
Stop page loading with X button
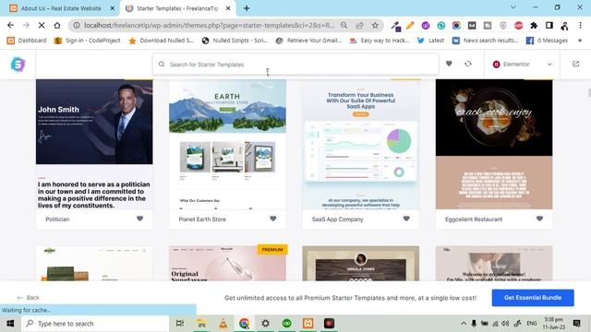[42, 25]
